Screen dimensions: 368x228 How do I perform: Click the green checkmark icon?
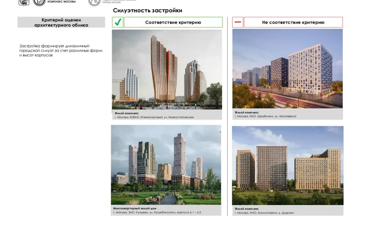pyautogui.click(x=118, y=22)
